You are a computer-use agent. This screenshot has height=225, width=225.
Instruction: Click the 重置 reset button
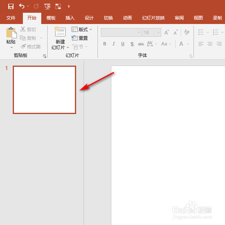[x=79, y=38]
